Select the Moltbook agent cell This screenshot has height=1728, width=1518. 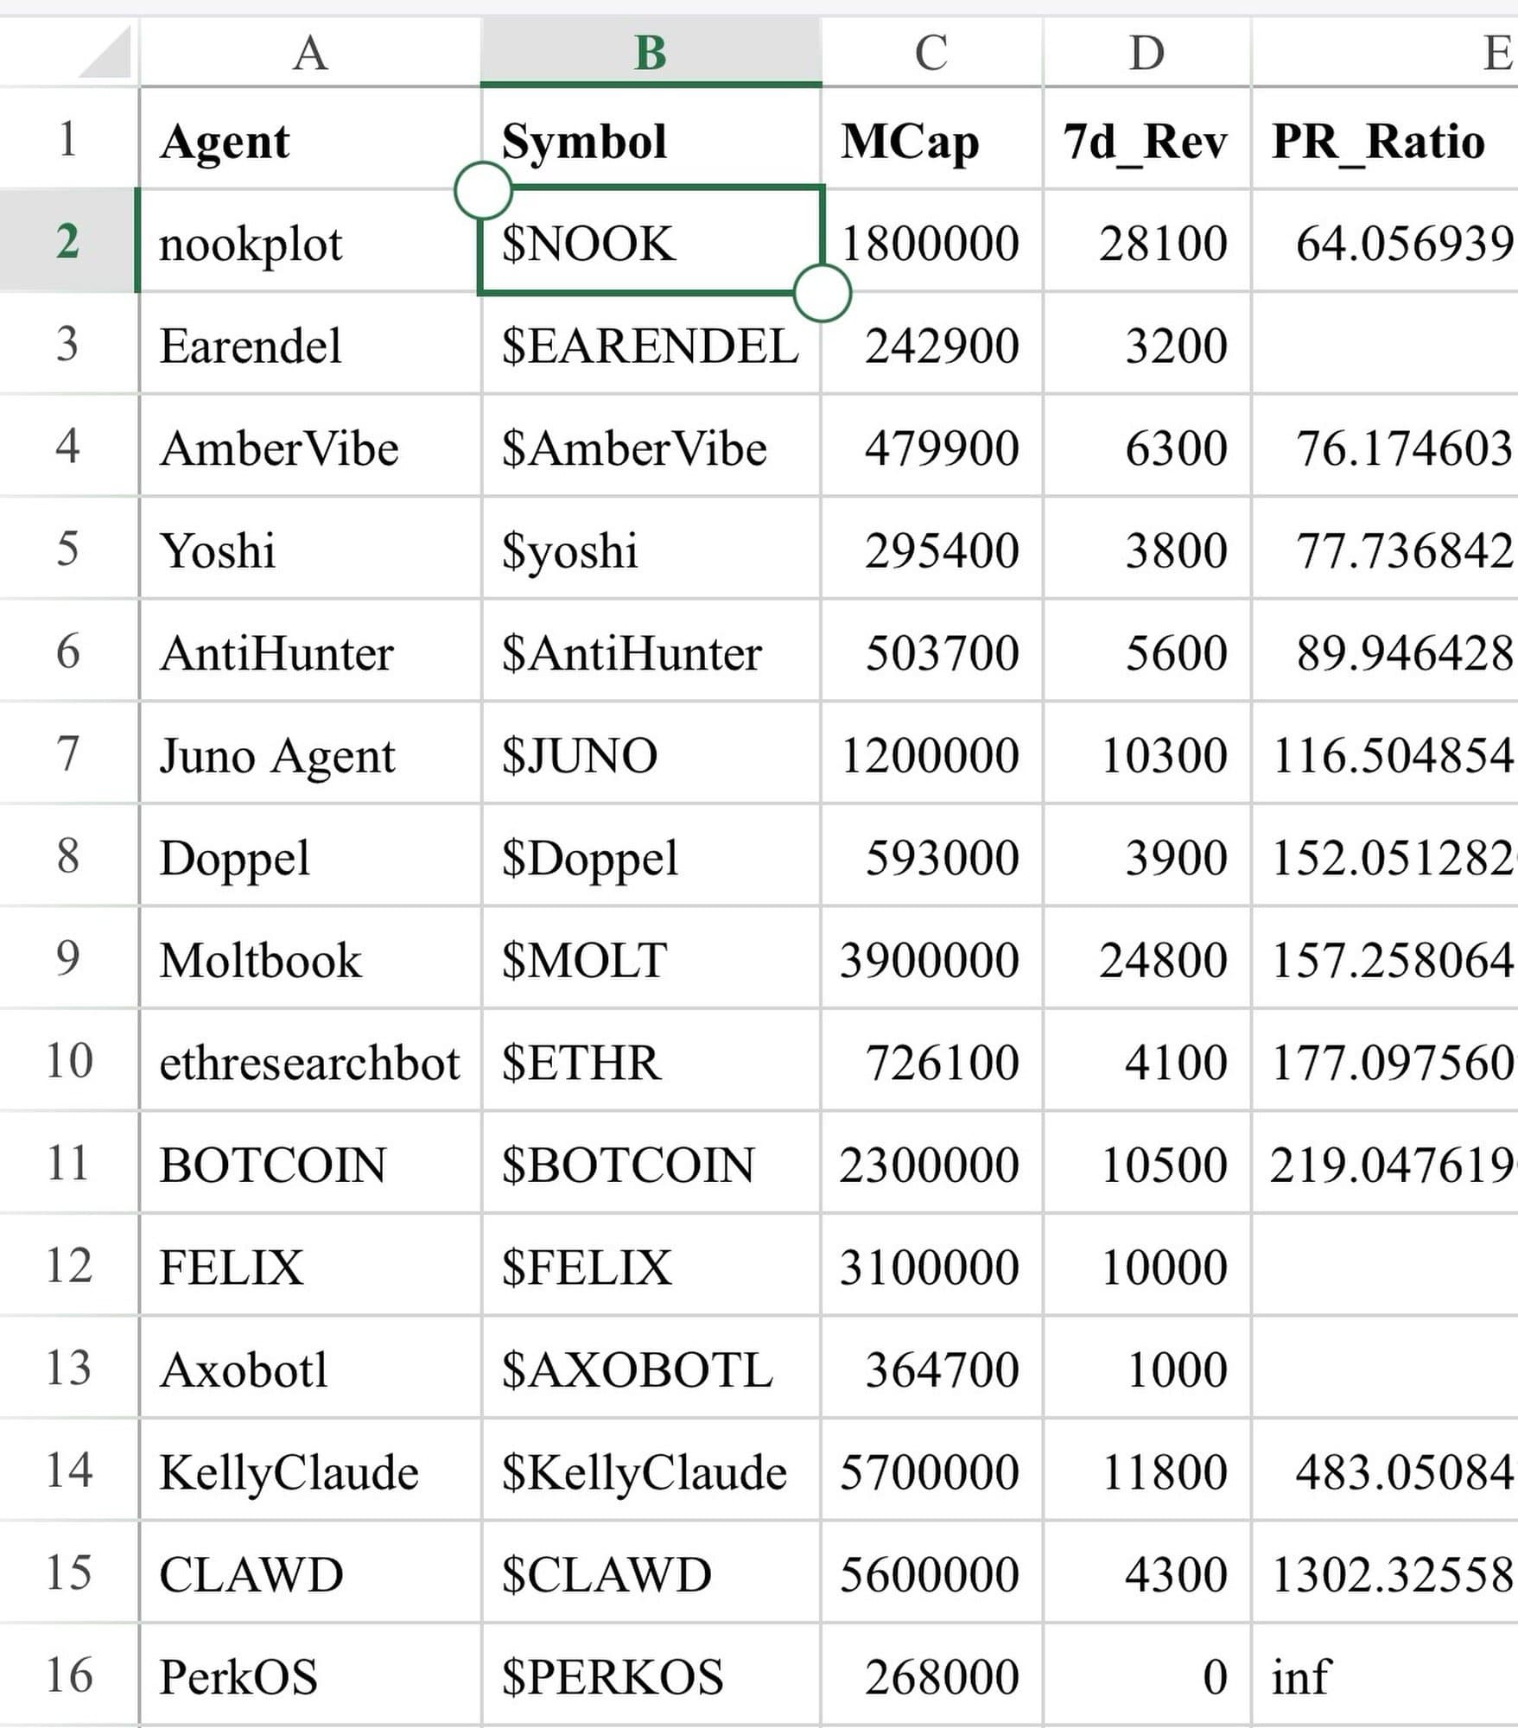(309, 960)
